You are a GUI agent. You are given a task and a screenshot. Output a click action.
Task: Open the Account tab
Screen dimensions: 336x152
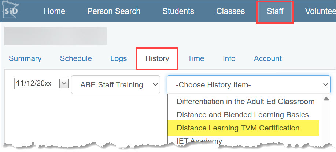pos(268,58)
